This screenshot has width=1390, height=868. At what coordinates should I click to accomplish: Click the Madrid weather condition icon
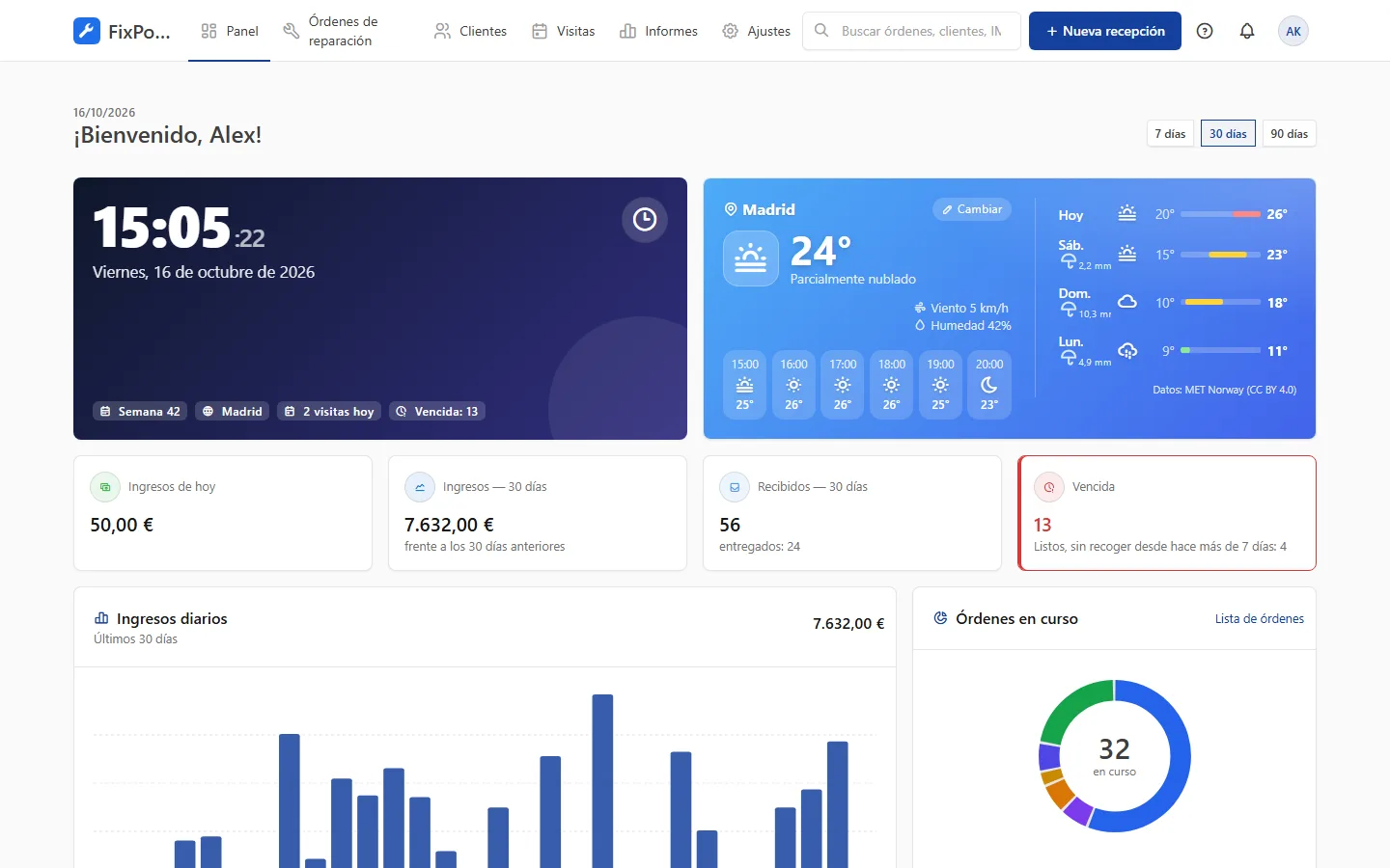click(751, 258)
